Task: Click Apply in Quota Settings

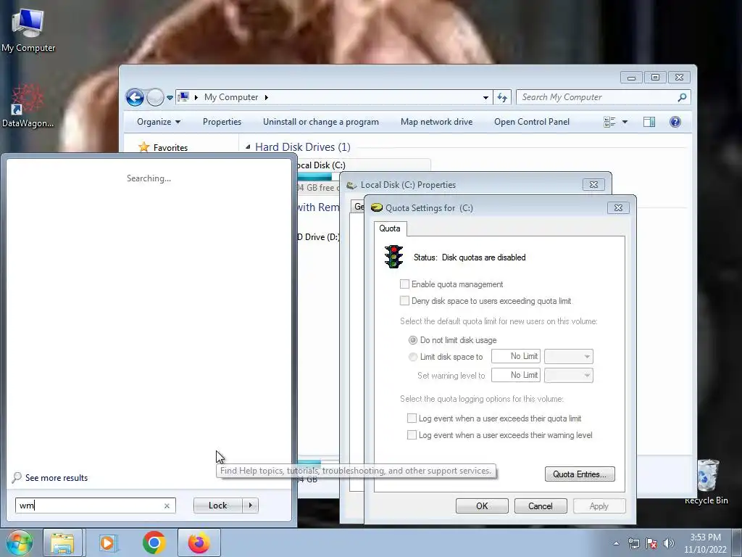Action: [599, 506]
